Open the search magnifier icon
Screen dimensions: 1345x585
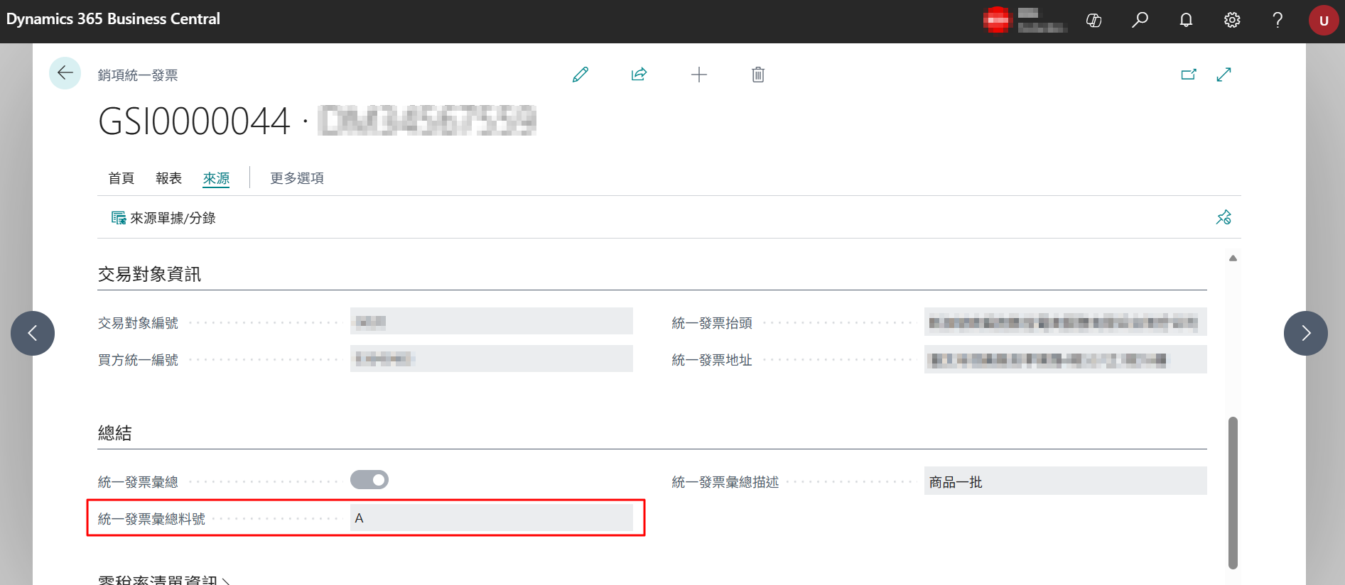point(1140,21)
